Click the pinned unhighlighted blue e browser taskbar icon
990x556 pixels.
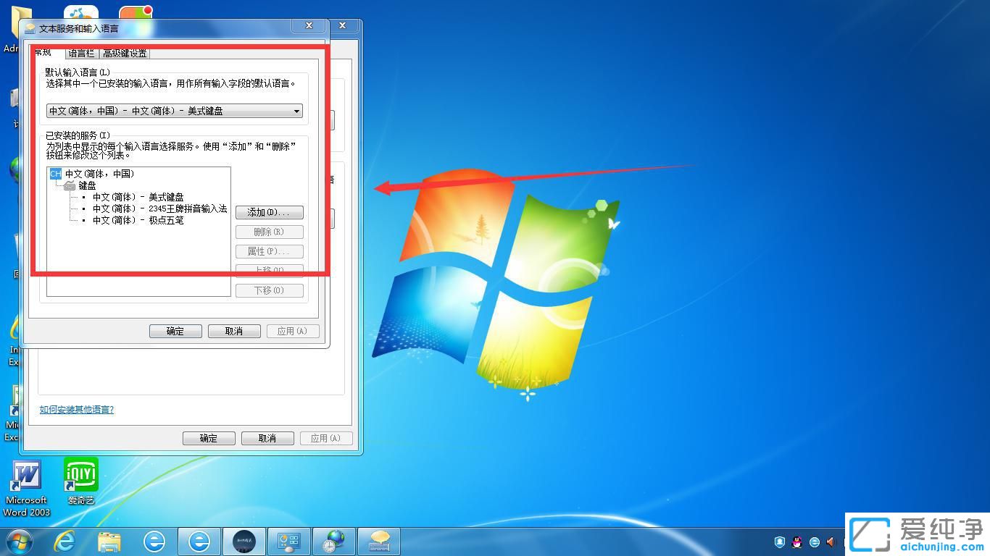click(x=154, y=541)
